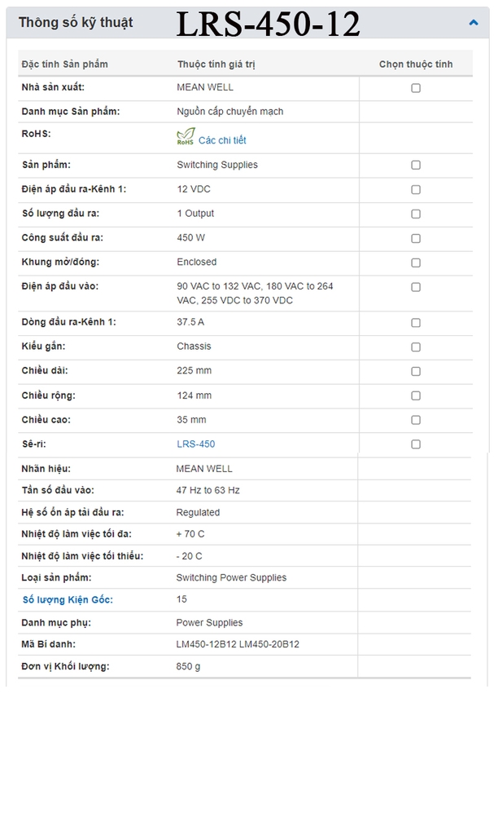Tick the Khung mở/đóng Enclosed checkbox
Viewport: 494px width, 835px height.
pos(416,263)
